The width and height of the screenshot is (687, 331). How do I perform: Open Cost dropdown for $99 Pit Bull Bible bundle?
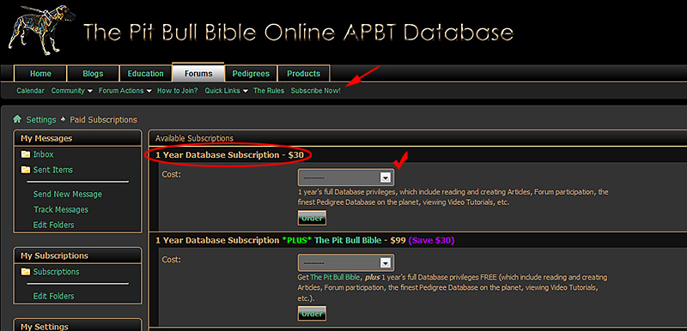[x=346, y=262]
